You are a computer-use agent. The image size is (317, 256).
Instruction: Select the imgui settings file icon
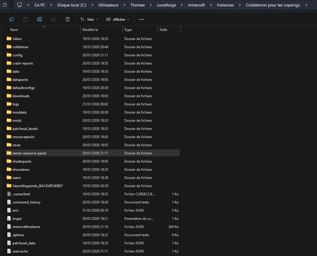click(x=9, y=218)
